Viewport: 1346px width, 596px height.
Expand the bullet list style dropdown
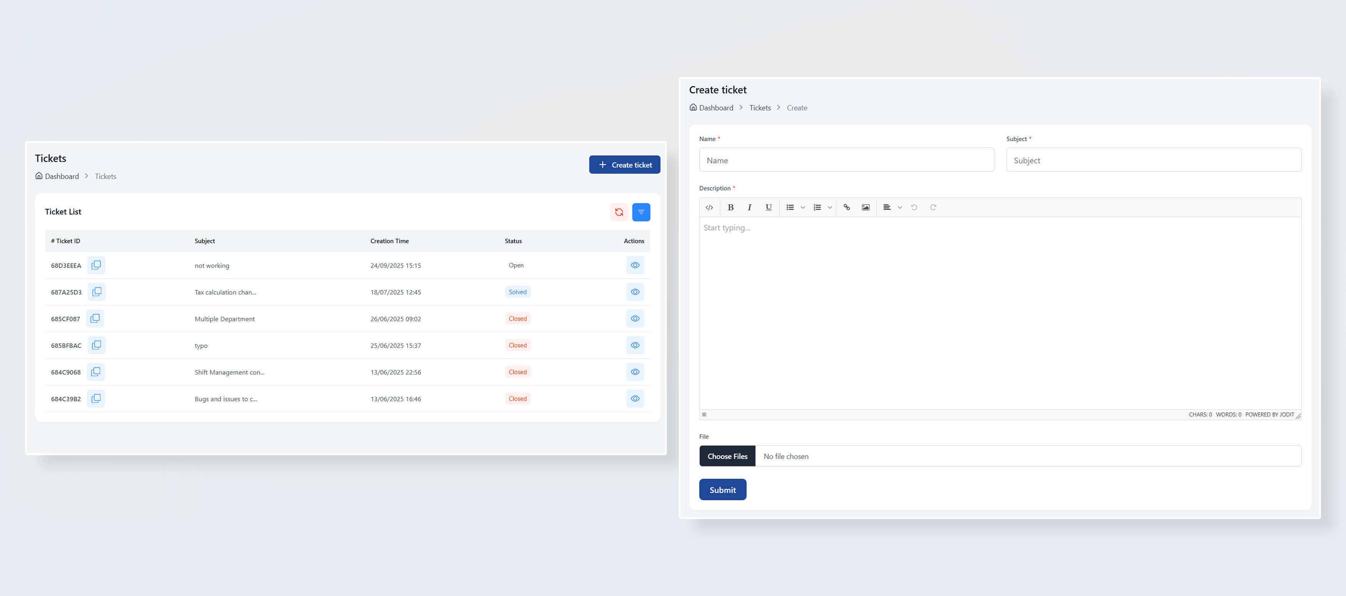pos(803,207)
